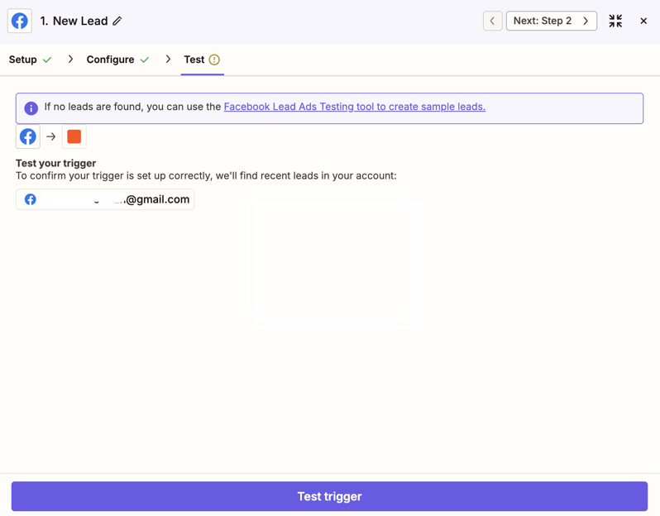
Task: Click the warning icon next to Test
Action: click(214, 60)
